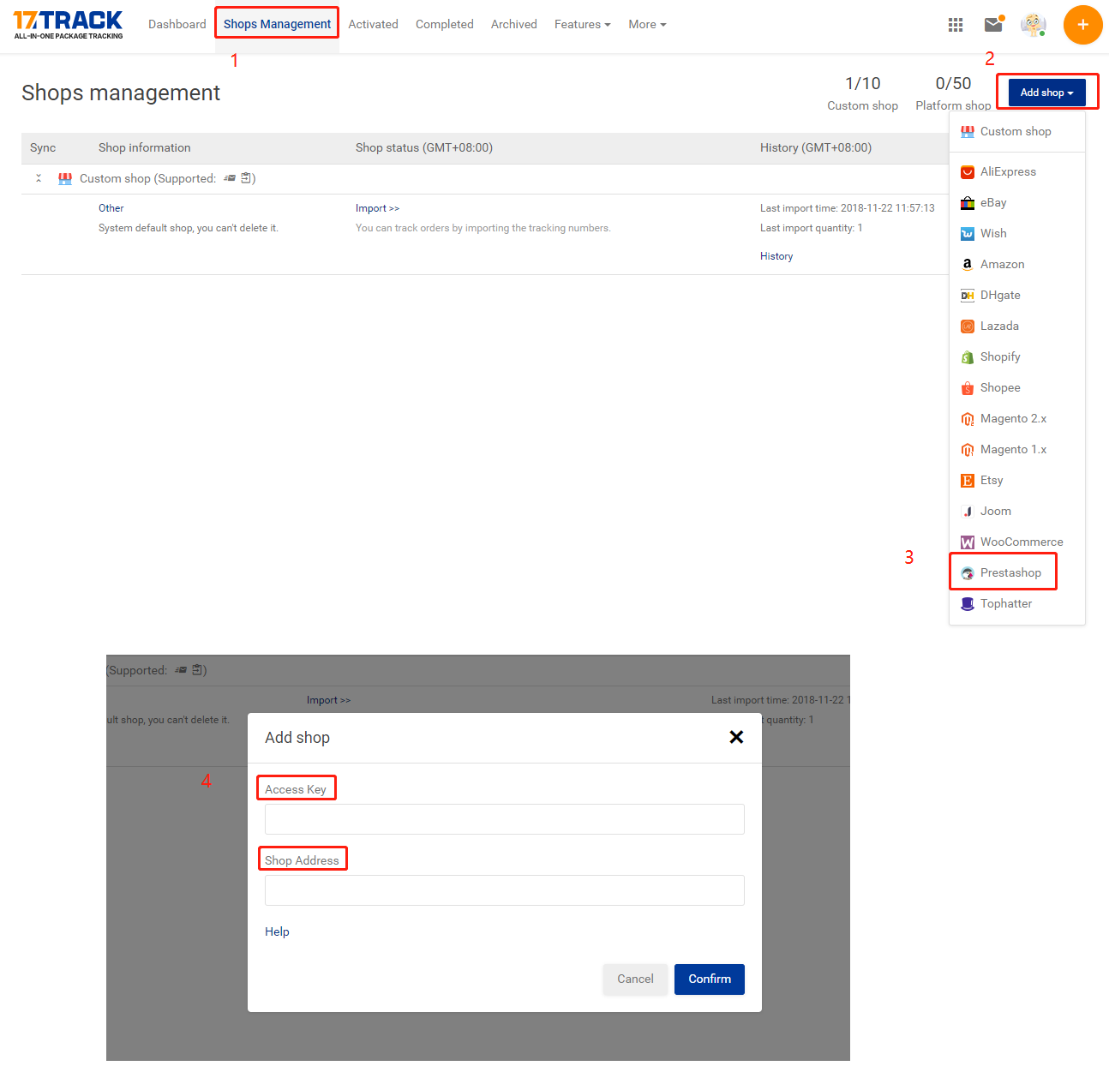
Task: Open the apps grid icon
Action: pyautogui.click(x=956, y=25)
